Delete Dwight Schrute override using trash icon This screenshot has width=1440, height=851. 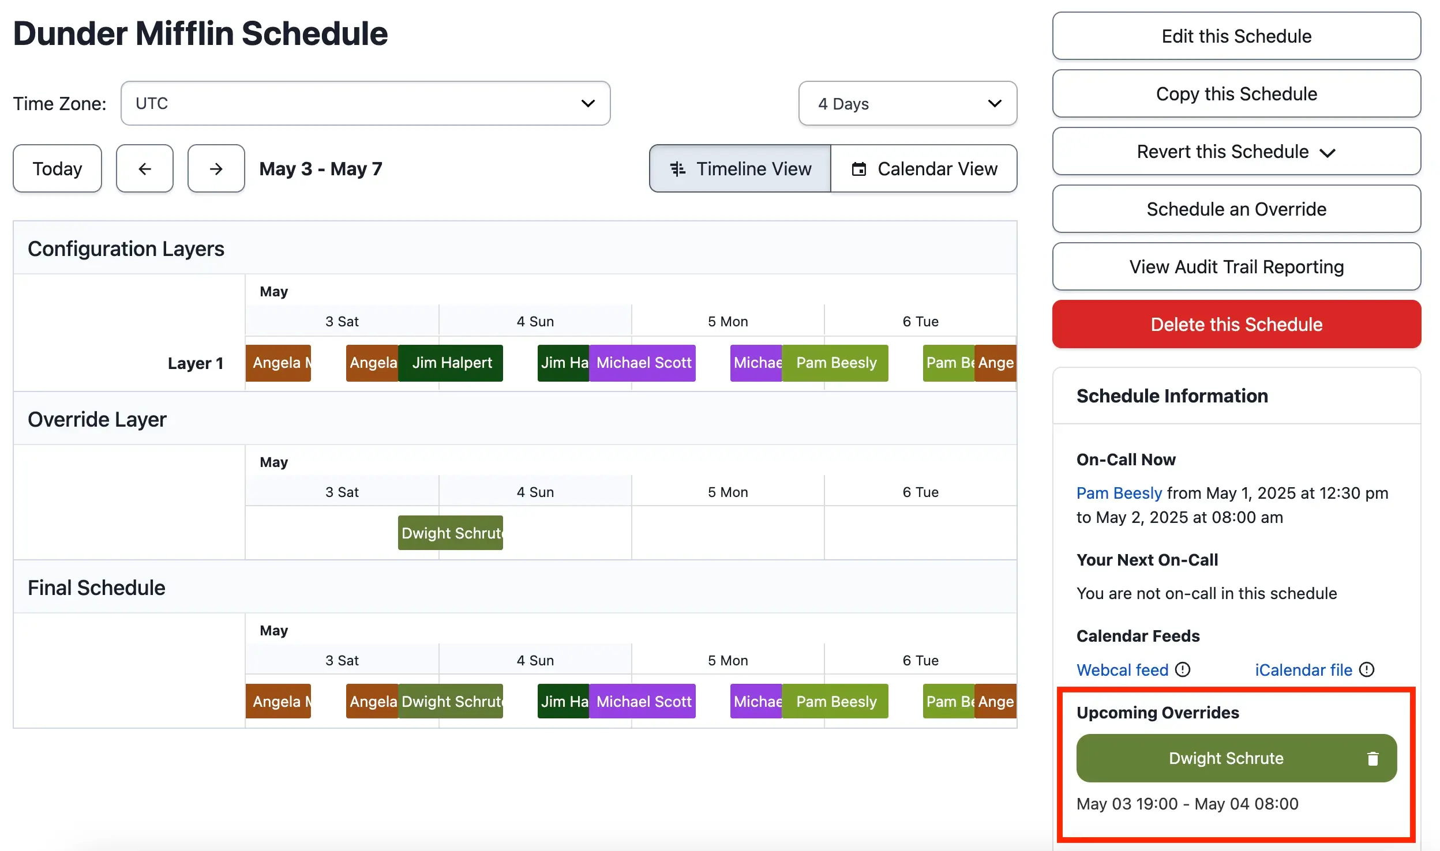(x=1372, y=758)
